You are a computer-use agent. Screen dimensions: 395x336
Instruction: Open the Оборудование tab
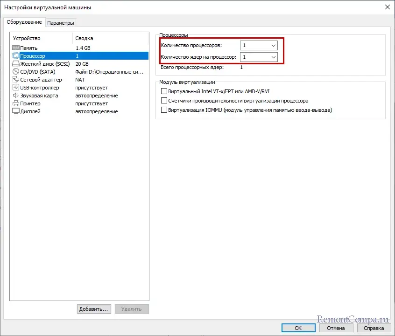[24, 22]
